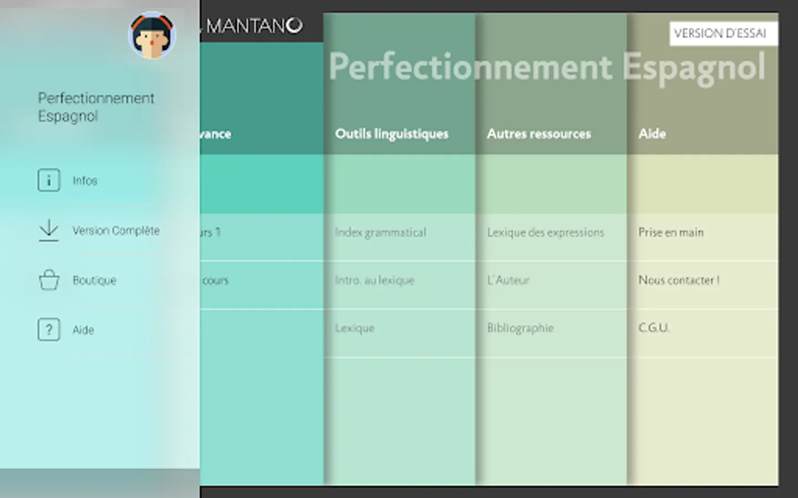The height and width of the screenshot is (498, 798).
Task: Open Index grammatical
Action: 380,232
